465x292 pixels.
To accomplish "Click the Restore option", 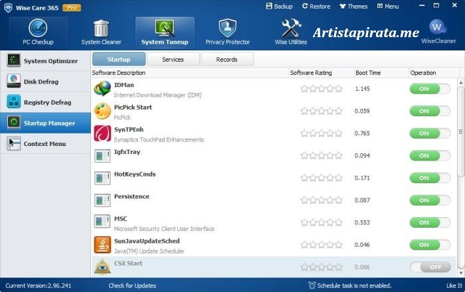I will 316,6.
